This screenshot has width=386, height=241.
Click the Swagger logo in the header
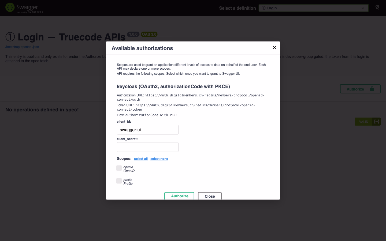(x=24, y=8)
